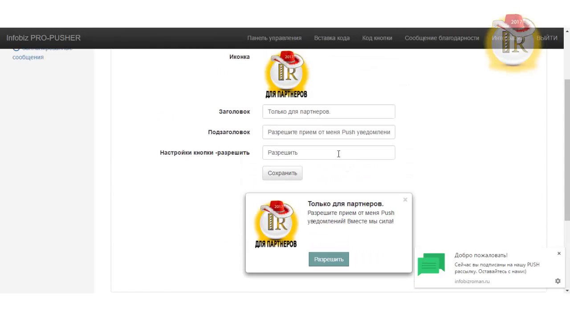Click the green Разрешить button in the preview
Viewport: 570px width, 321px height.
tap(329, 259)
